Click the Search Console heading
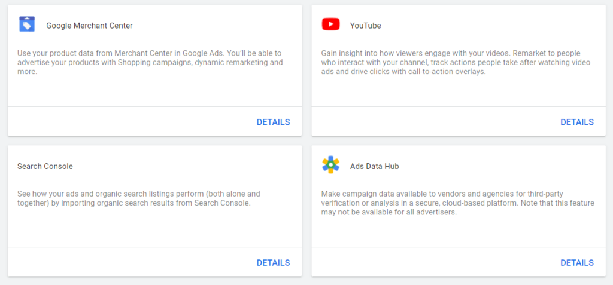Viewport: 613px width, 285px height. (x=45, y=166)
